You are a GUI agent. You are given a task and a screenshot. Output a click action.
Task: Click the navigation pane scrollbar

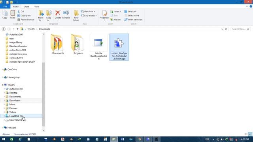point(43,94)
